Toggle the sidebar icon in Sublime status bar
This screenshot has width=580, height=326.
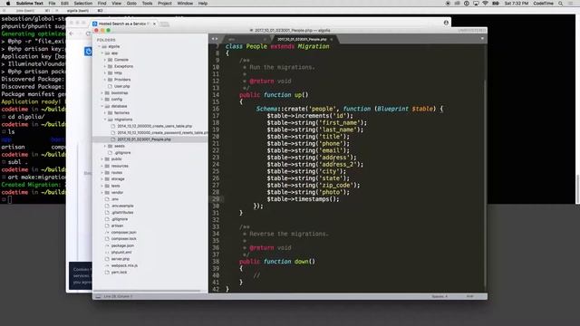pos(98,296)
